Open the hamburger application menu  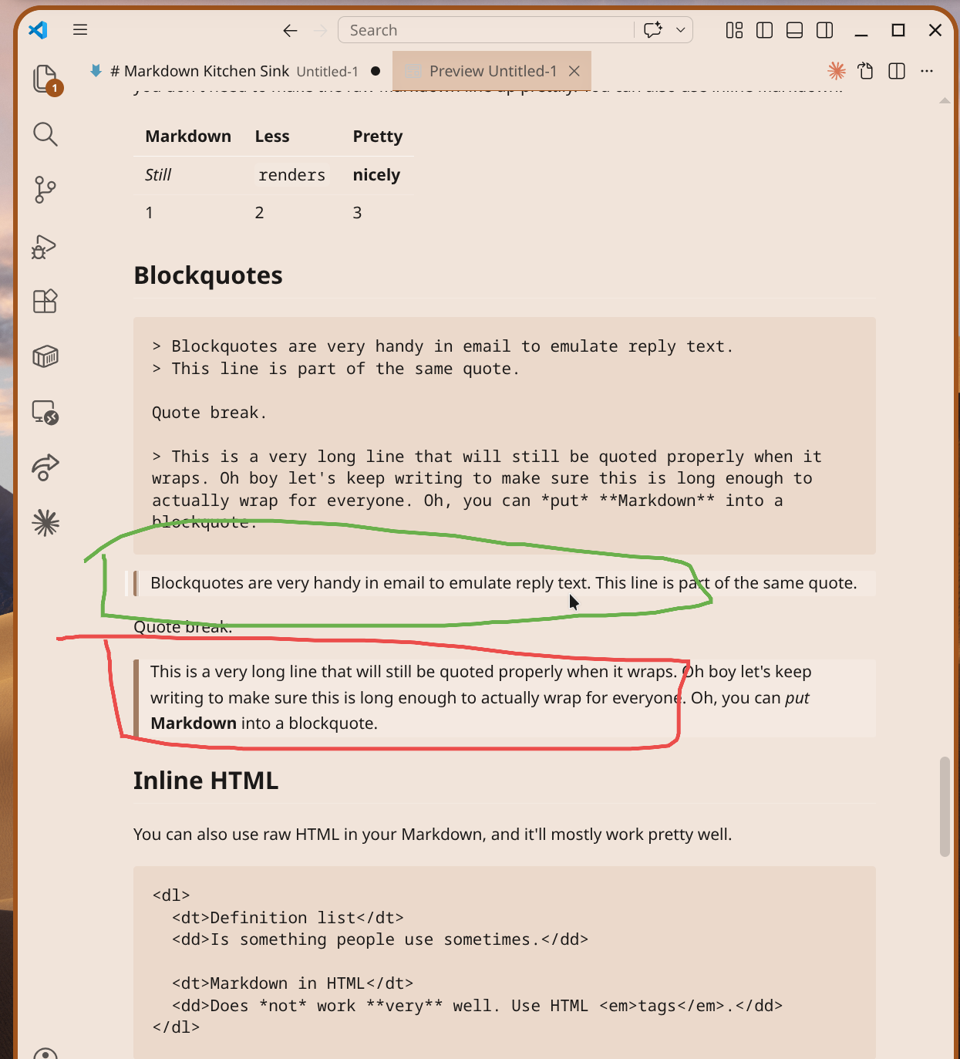[x=80, y=30]
